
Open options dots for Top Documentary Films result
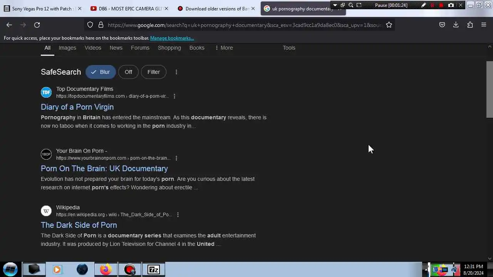174,96
